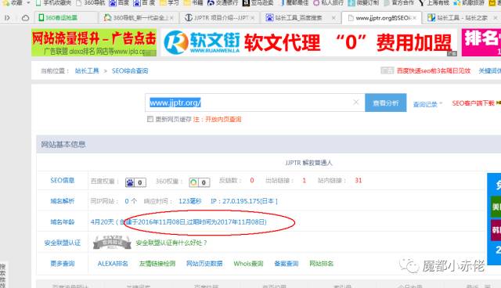
Task: Close the JJPTR 项目介绍 tab
Action: (252, 18)
